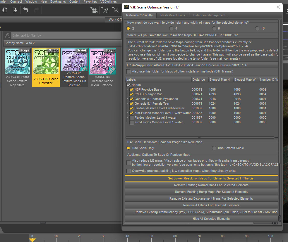The width and height of the screenshot is (288, 242).
Task: Click the list horizontal scrollbar in optimizer dialog
Action: pyautogui.click(x=200, y=137)
